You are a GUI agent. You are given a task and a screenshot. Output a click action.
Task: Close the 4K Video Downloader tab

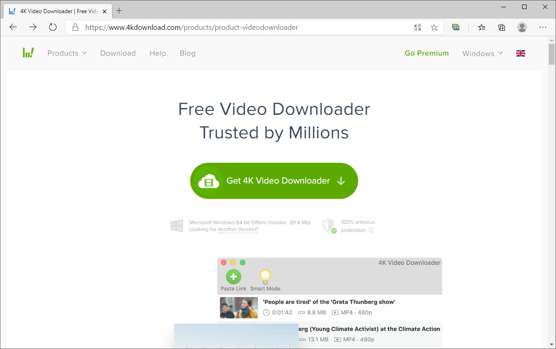pyautogui.click(x=104, y=11)
